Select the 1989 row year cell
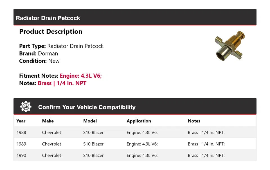Image resolution: width=270 pixels, height=170 pixels. click(21, 144)
